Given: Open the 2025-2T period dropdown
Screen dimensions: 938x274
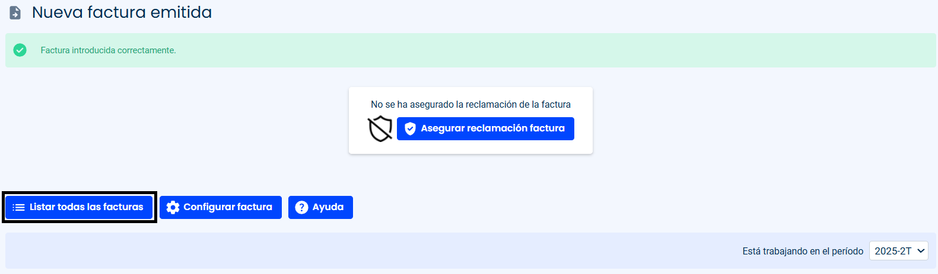Looking at the screenshot, I should (x=898, y=251).
